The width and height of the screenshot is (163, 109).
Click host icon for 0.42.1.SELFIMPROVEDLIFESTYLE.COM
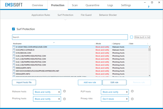[x=14, y=62]
